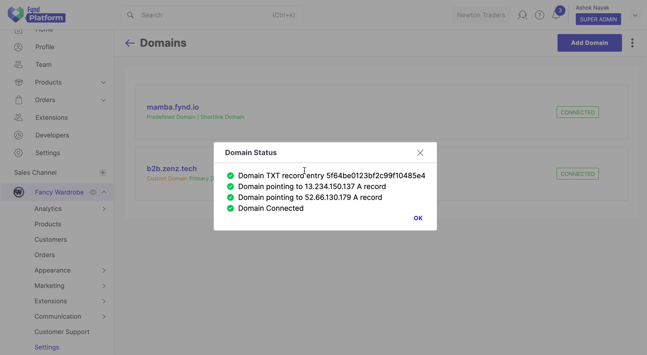Toggle Fancy Wardrobe eye visibility icon
This screenshot has height=355, width=647.
tap(93, 192)
